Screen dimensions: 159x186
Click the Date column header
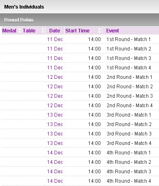(x=55, y=30)
